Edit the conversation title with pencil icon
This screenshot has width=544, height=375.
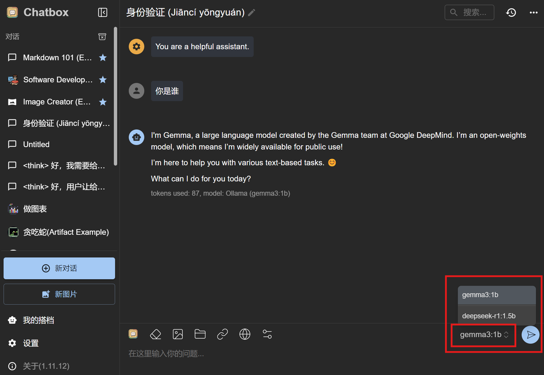pos(252,13)
